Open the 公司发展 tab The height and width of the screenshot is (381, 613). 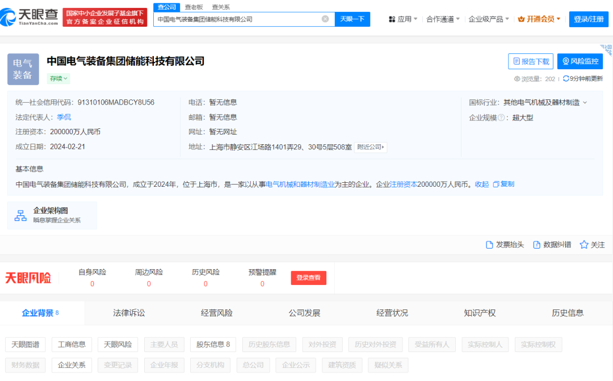[x=304, y=313]
